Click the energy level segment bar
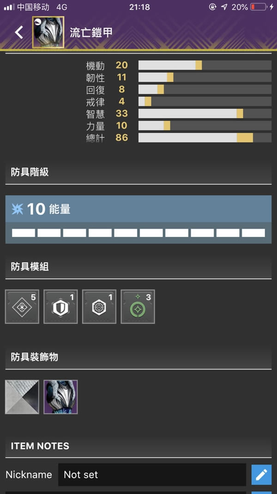The image size is (277, 494). (x=138, y=233)
